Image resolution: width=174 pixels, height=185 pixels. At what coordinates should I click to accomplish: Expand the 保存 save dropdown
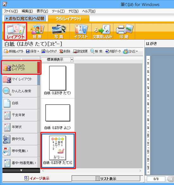click(38, 51)
